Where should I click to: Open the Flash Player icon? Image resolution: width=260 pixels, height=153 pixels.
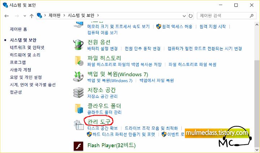(x=78, y=146)
